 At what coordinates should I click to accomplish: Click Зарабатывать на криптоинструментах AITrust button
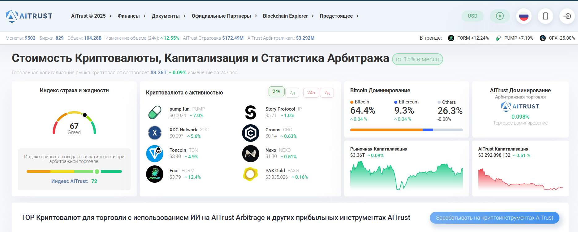point(494,218)
